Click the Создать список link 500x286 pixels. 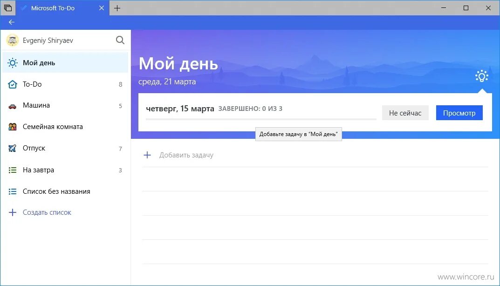click(47, 212)
